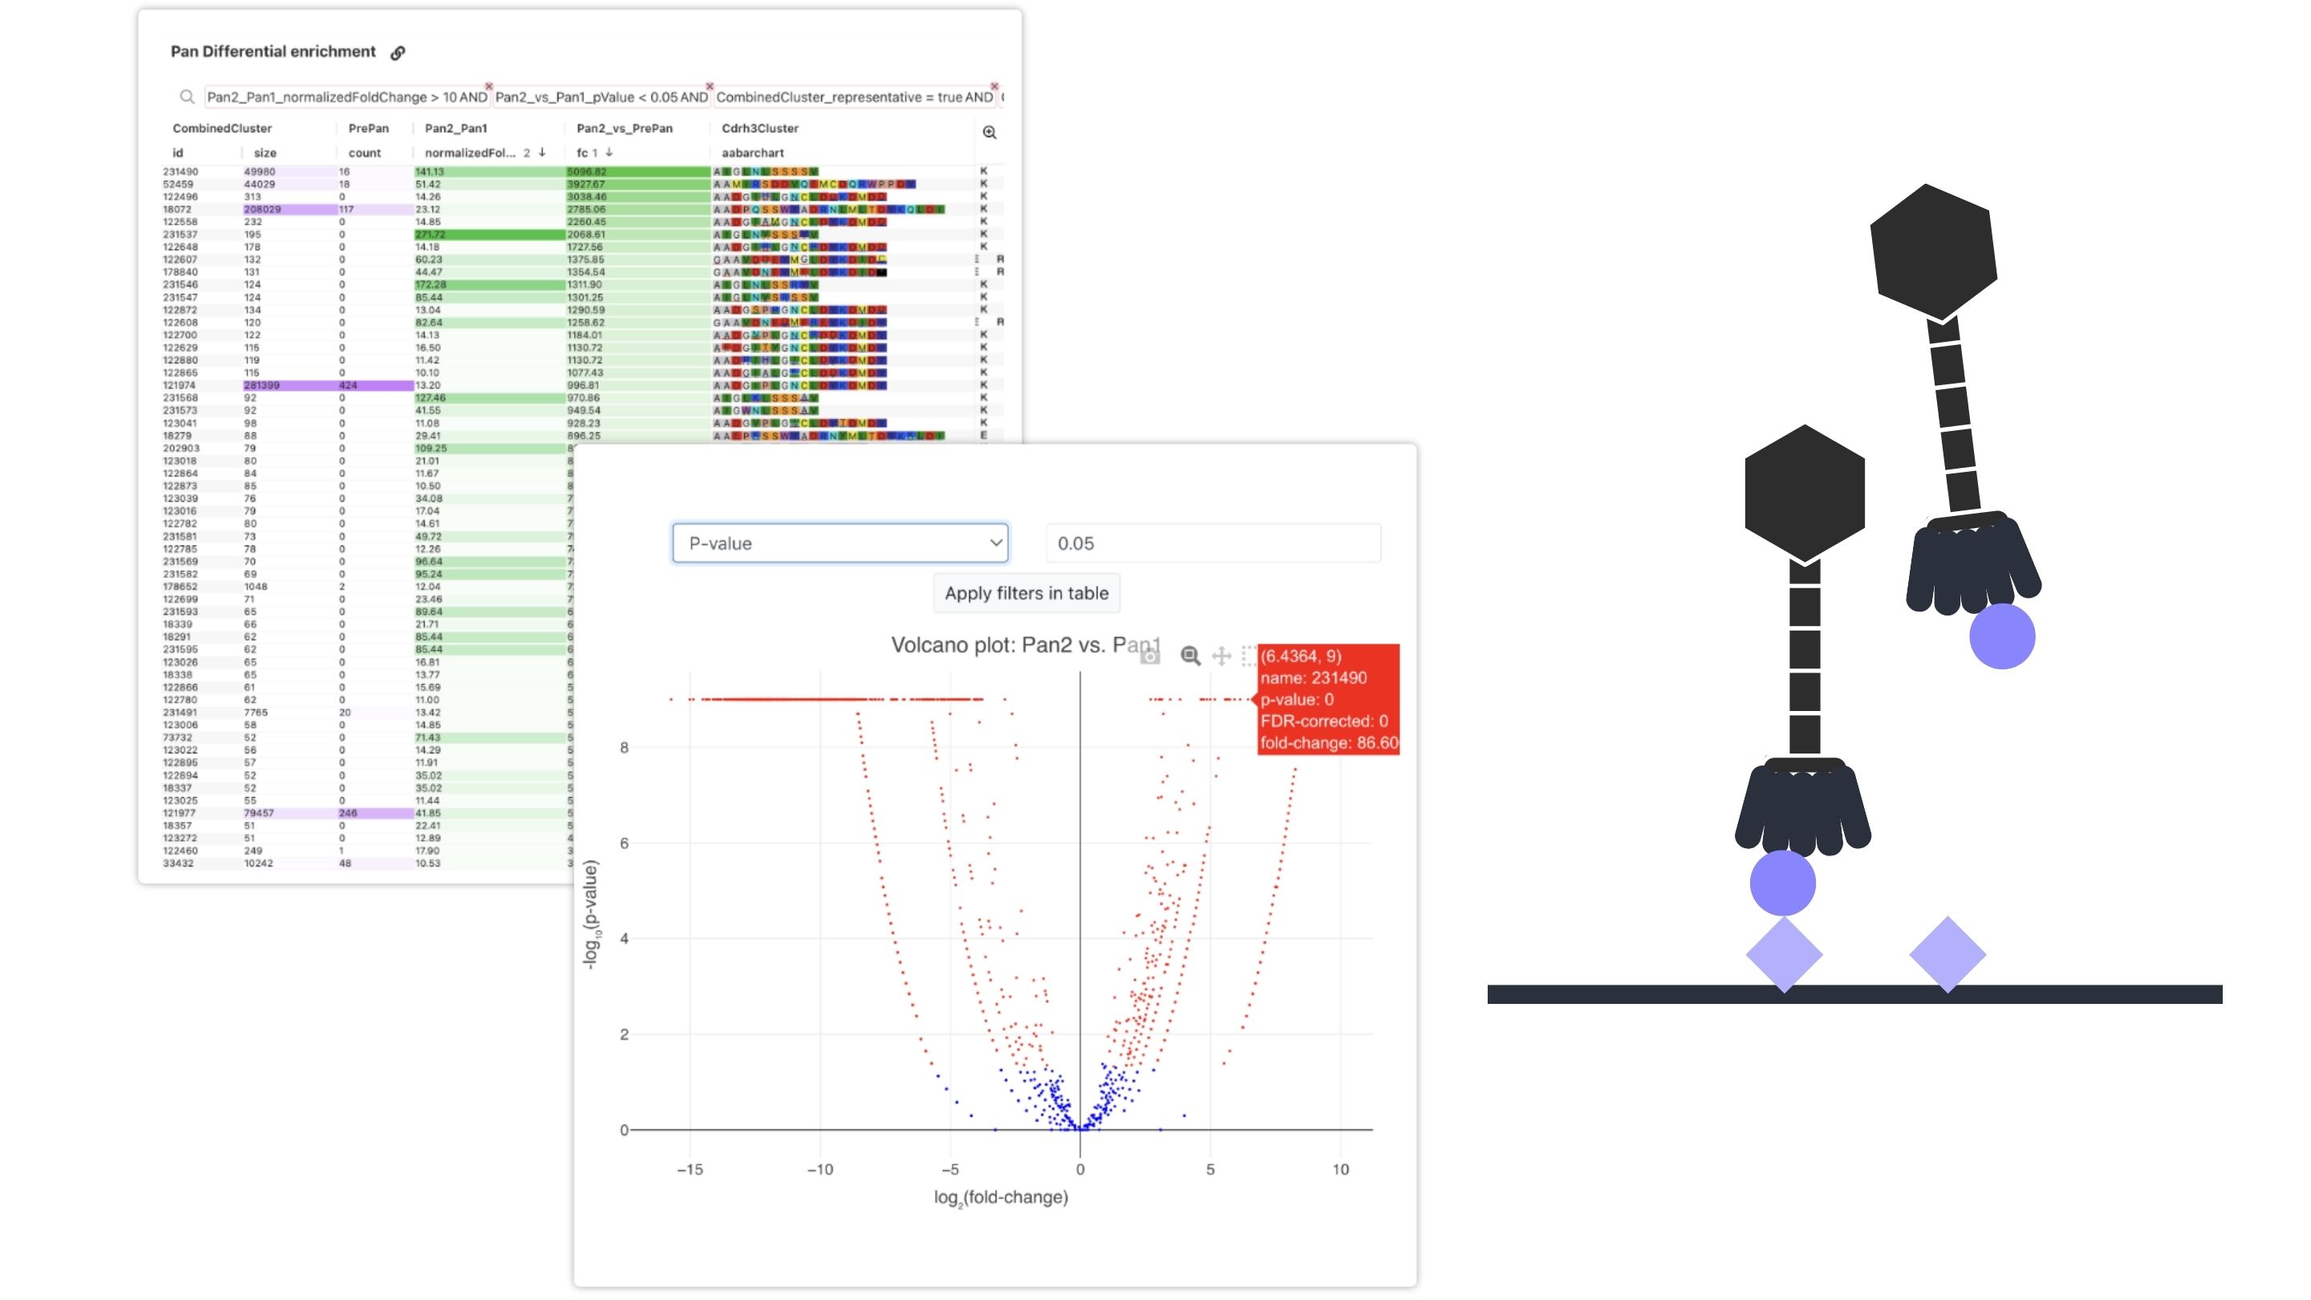
Task: Click the link icon beside Pan Differential enrichment
Action: pos(397,53)
